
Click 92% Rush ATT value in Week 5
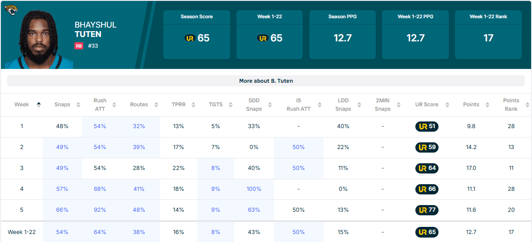(x=100, y=210)
